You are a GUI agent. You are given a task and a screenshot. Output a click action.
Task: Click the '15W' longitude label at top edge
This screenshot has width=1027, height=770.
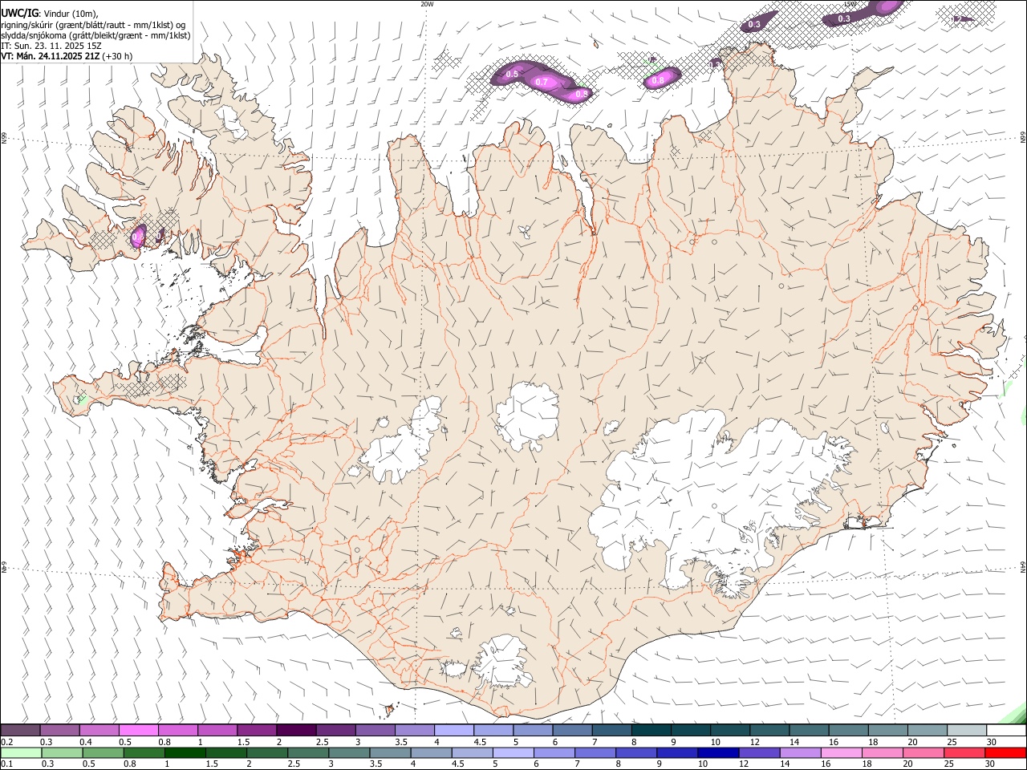[x=850, y=4]
